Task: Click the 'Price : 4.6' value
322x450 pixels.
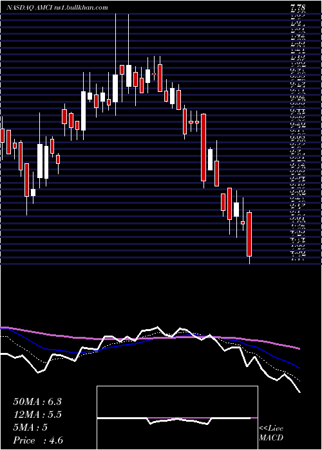Action: (38, 440)
